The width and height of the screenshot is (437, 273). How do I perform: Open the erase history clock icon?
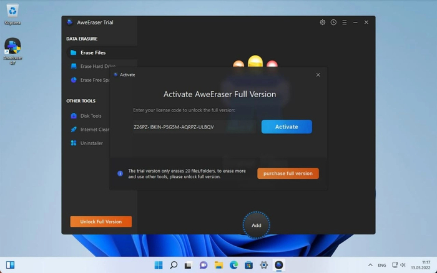333,22
